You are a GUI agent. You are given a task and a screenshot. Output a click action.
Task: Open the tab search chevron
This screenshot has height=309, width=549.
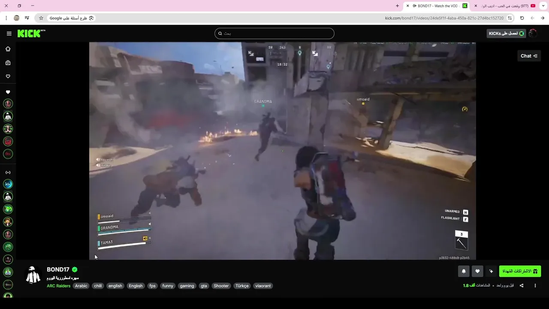point(543,6)
